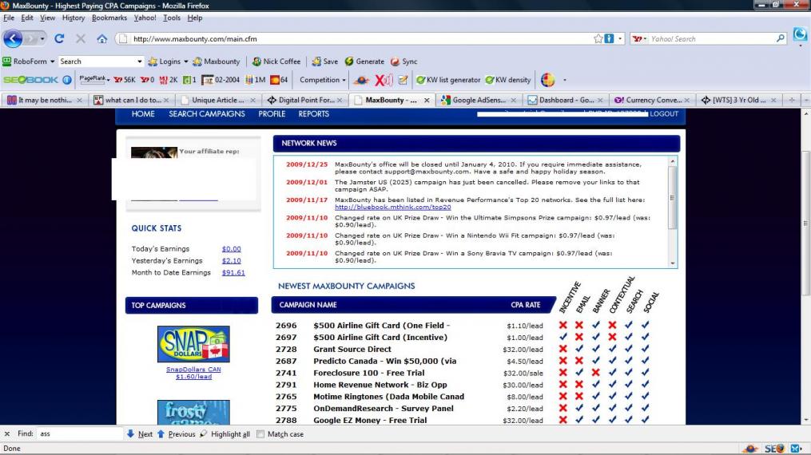Viewport: 811px width, 455px height.
Task: Click RoboForm Generate password button
Action: 364,61
